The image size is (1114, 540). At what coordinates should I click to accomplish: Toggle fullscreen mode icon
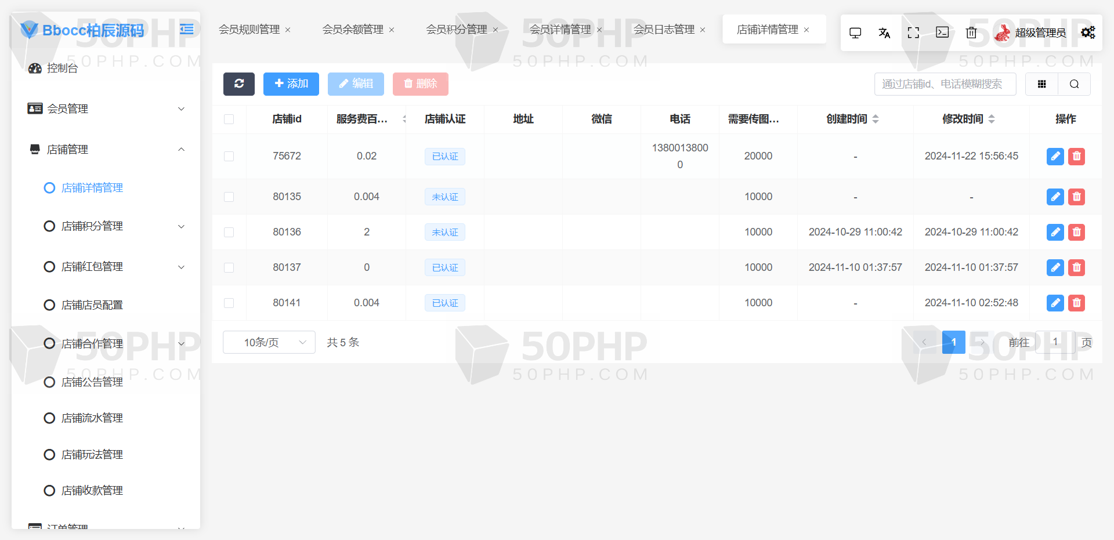coord(913,32)
